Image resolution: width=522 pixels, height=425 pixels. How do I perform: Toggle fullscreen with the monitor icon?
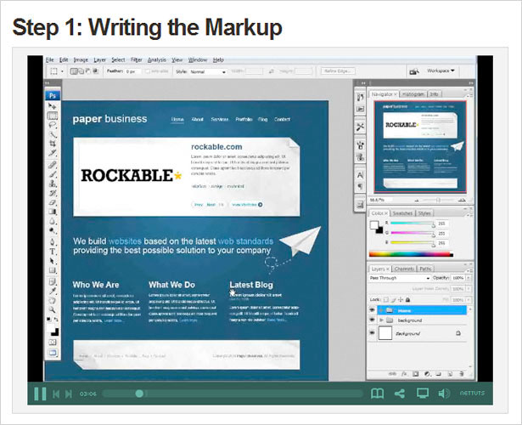click(423, 394)
